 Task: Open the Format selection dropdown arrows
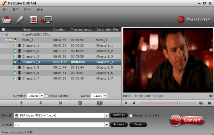(106, 115)
